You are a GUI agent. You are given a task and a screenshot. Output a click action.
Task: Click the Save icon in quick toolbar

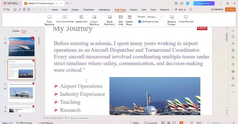[15, 9]
